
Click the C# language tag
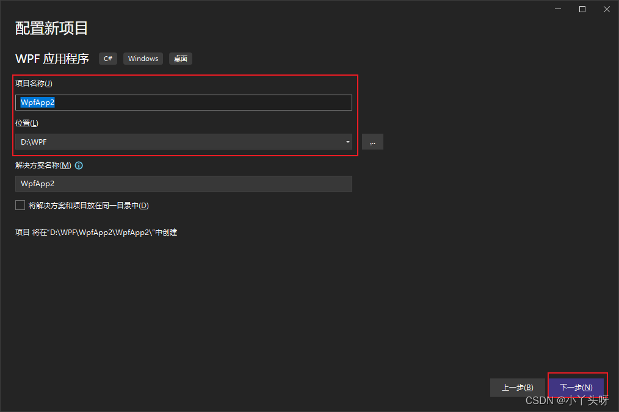click(x=107, y=59)
